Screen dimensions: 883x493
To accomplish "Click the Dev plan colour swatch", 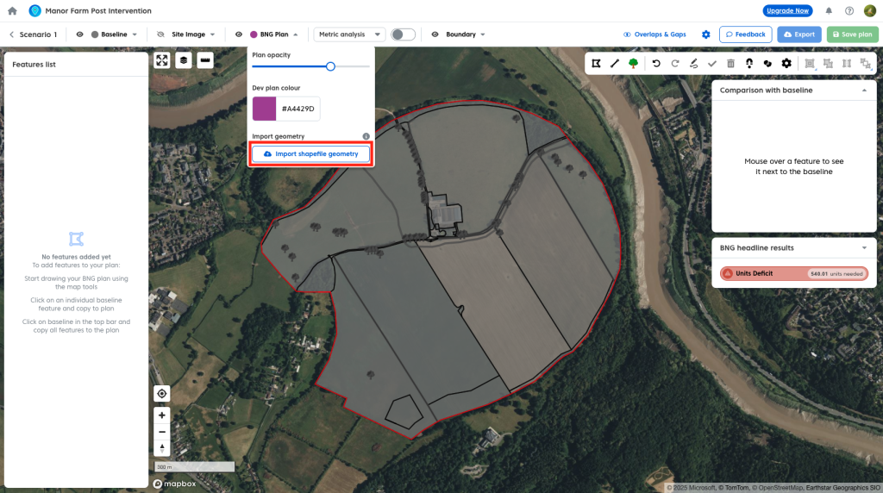I will [x=264, y=109].
